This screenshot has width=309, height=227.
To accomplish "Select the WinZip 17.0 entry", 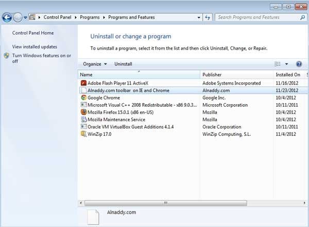I will pyautogui.click(x=99, y=134).
